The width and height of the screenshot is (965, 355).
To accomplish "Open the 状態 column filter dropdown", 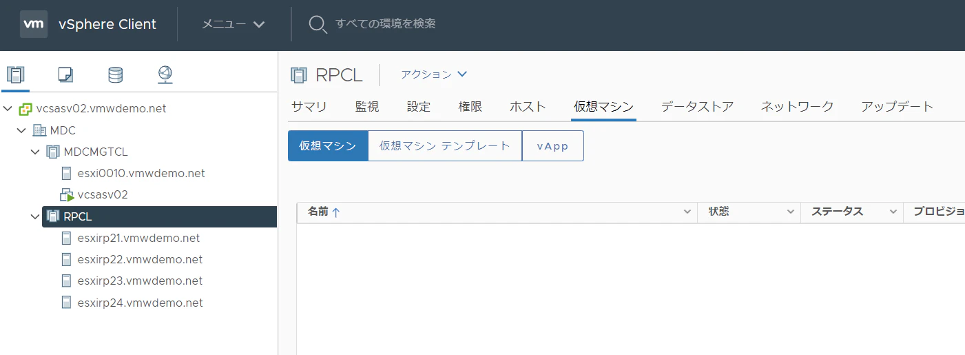I will (791, 212).
